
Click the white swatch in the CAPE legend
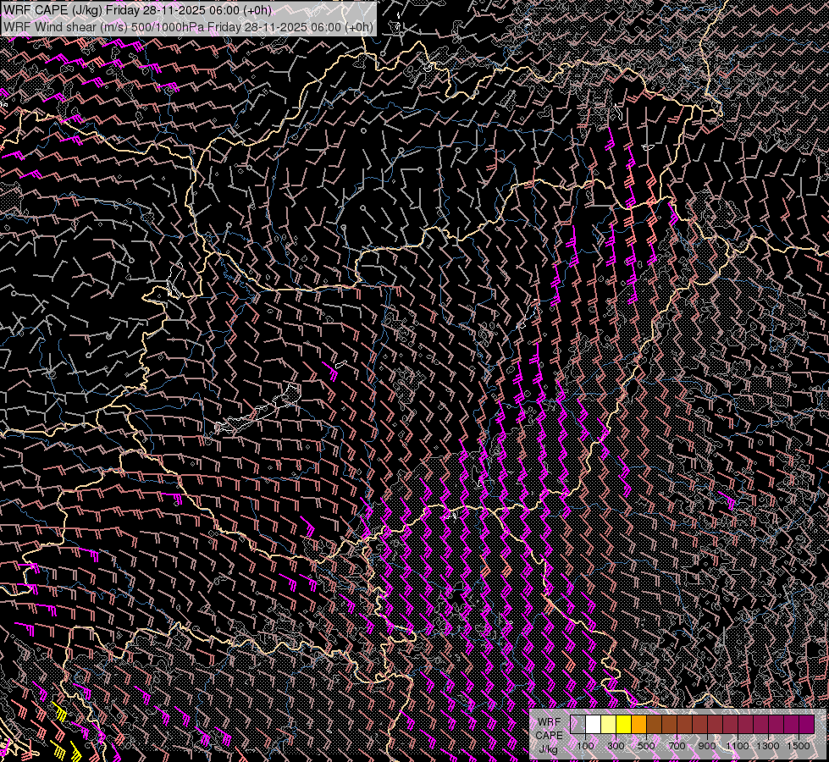593,725
